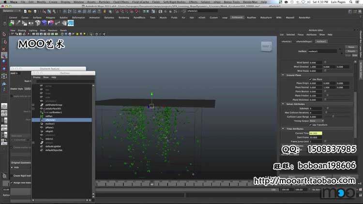
Task: Click the Lasso tool in toolbox
Action: coord(4,42)
